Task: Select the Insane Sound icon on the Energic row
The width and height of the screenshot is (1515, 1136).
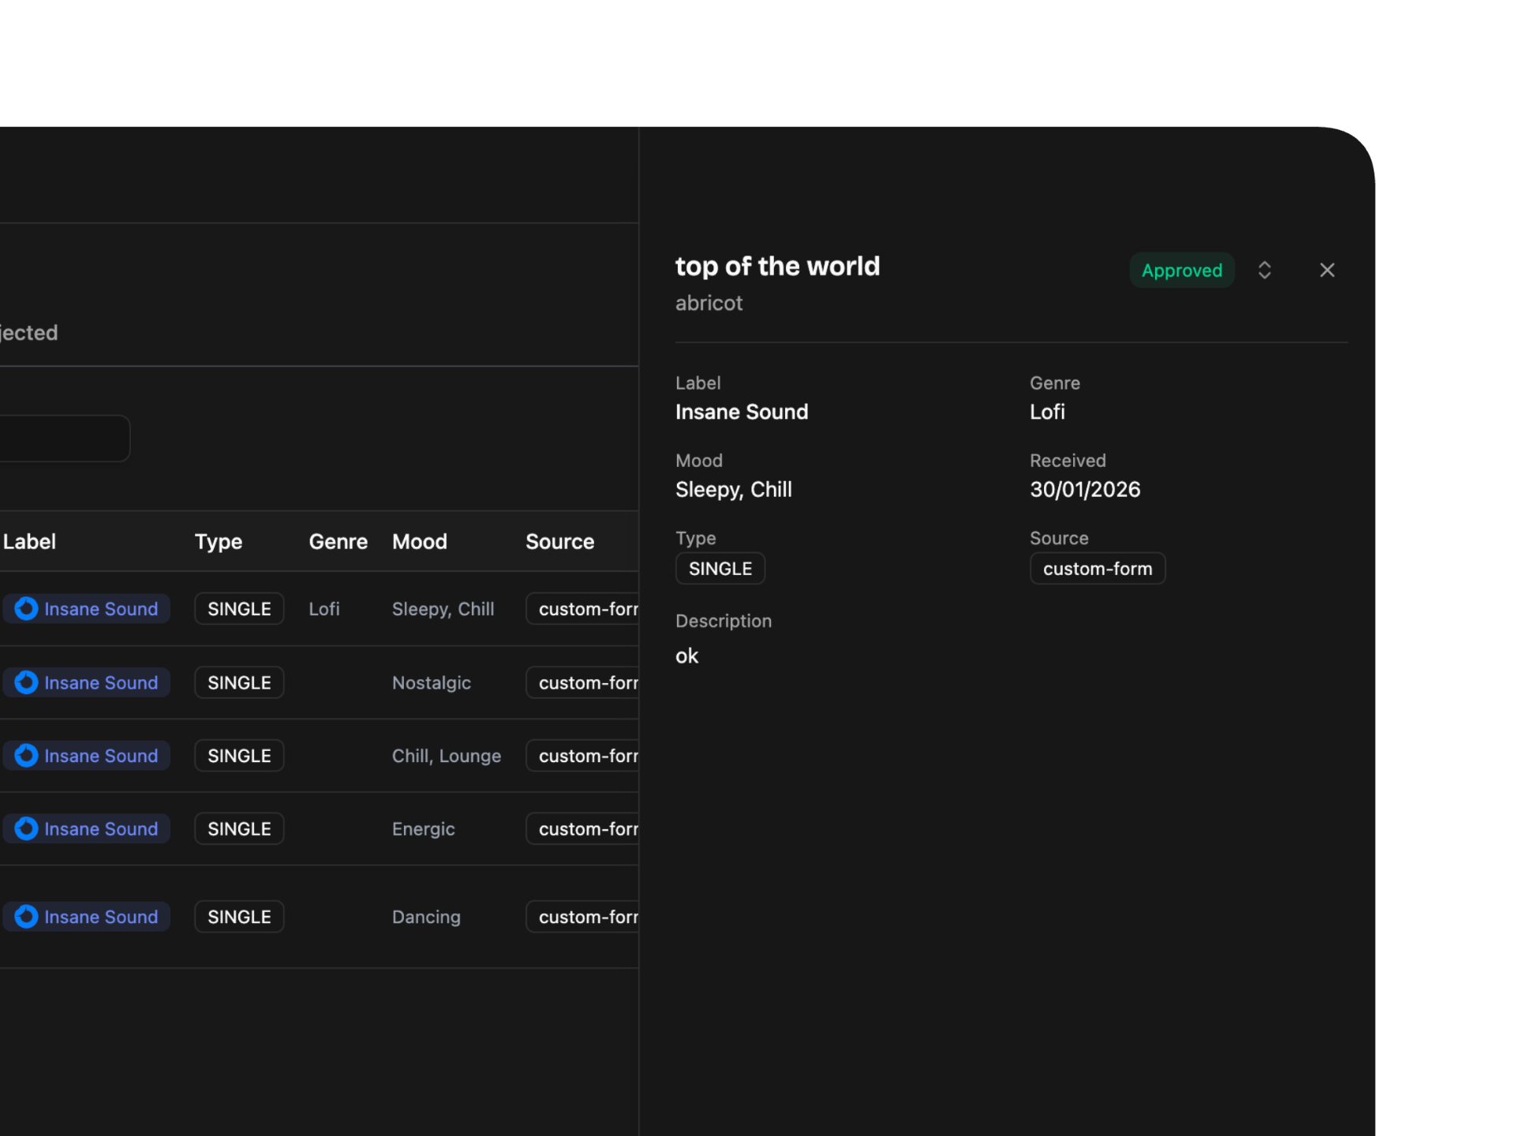Action: (x=26, y=829)
